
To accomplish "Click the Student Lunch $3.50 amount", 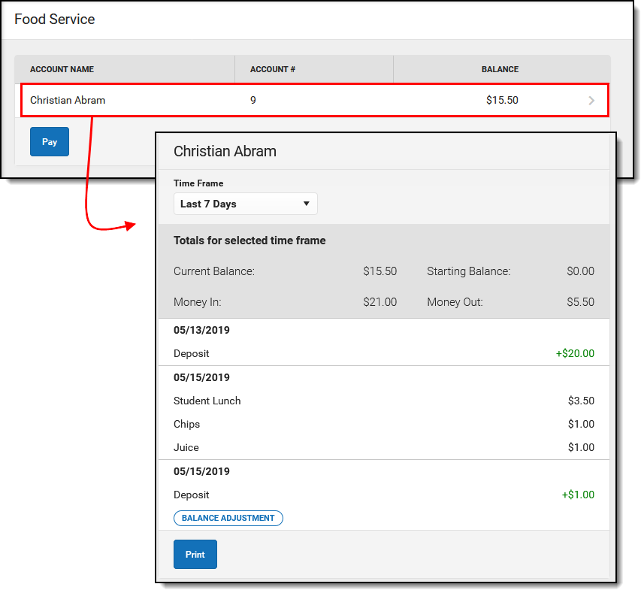I will (x=581, y=401).
